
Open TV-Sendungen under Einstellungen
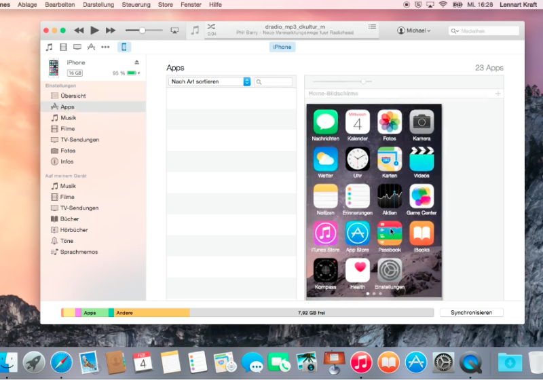(93, 140)
